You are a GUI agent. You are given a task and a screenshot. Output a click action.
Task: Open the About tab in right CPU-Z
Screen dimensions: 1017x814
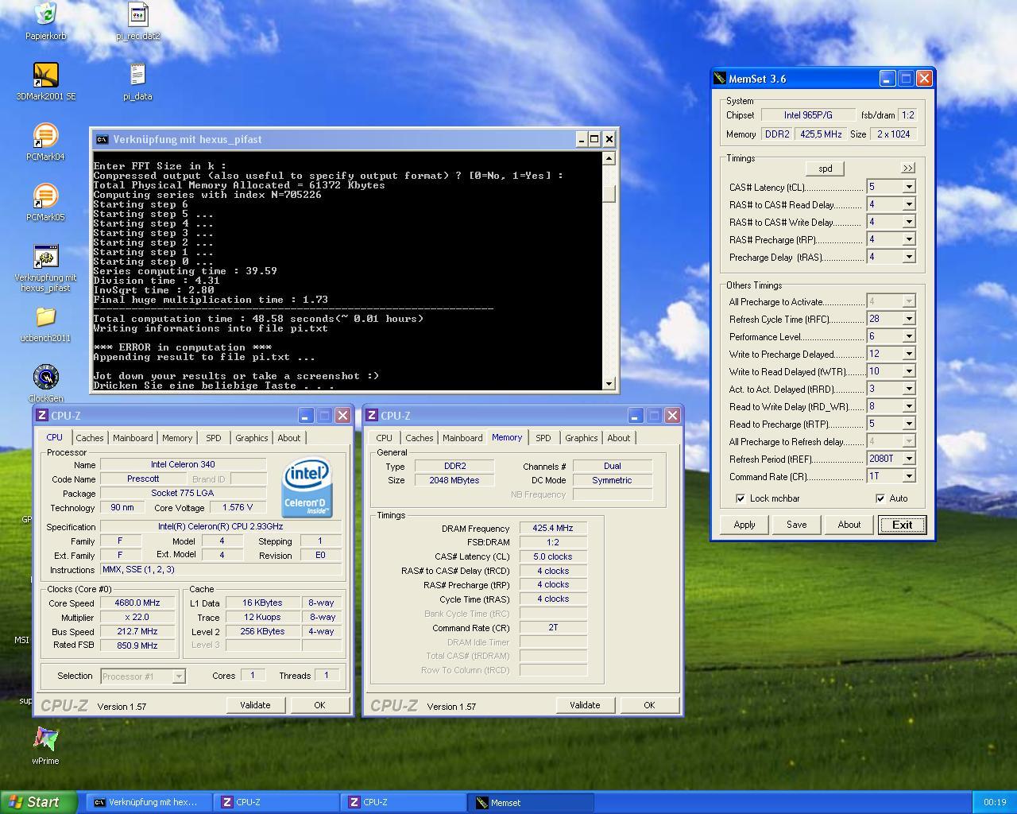619,438
